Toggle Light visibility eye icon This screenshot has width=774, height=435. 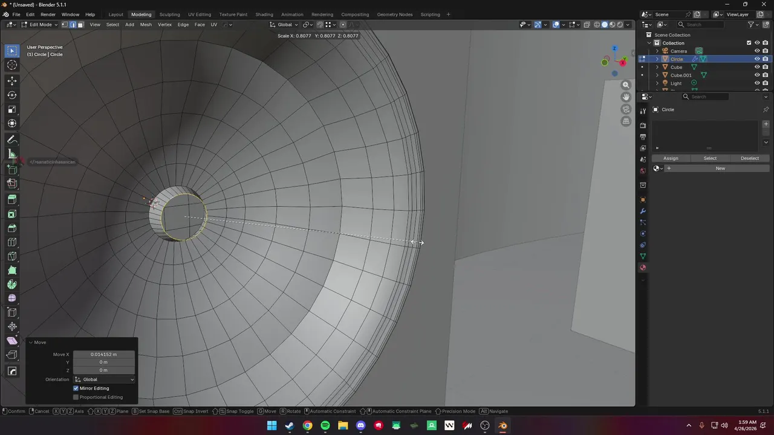click(756, 83)
